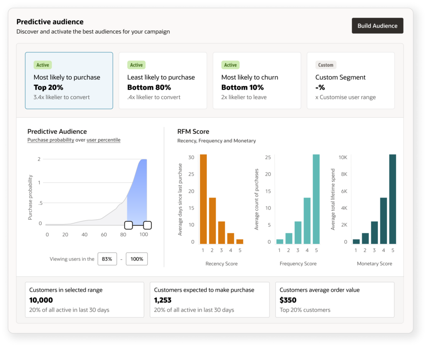427x347 pixels.
Task: Click the 83% lower percentile input
Action: [107, 259]
